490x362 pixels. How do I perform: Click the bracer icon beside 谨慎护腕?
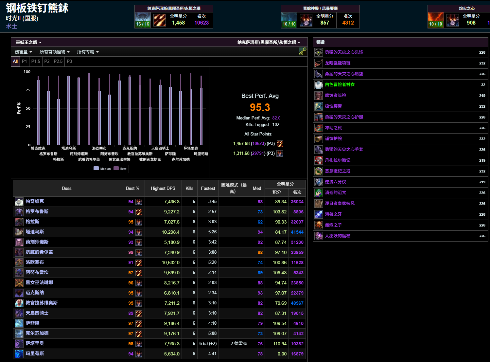(x=319, y=139)
